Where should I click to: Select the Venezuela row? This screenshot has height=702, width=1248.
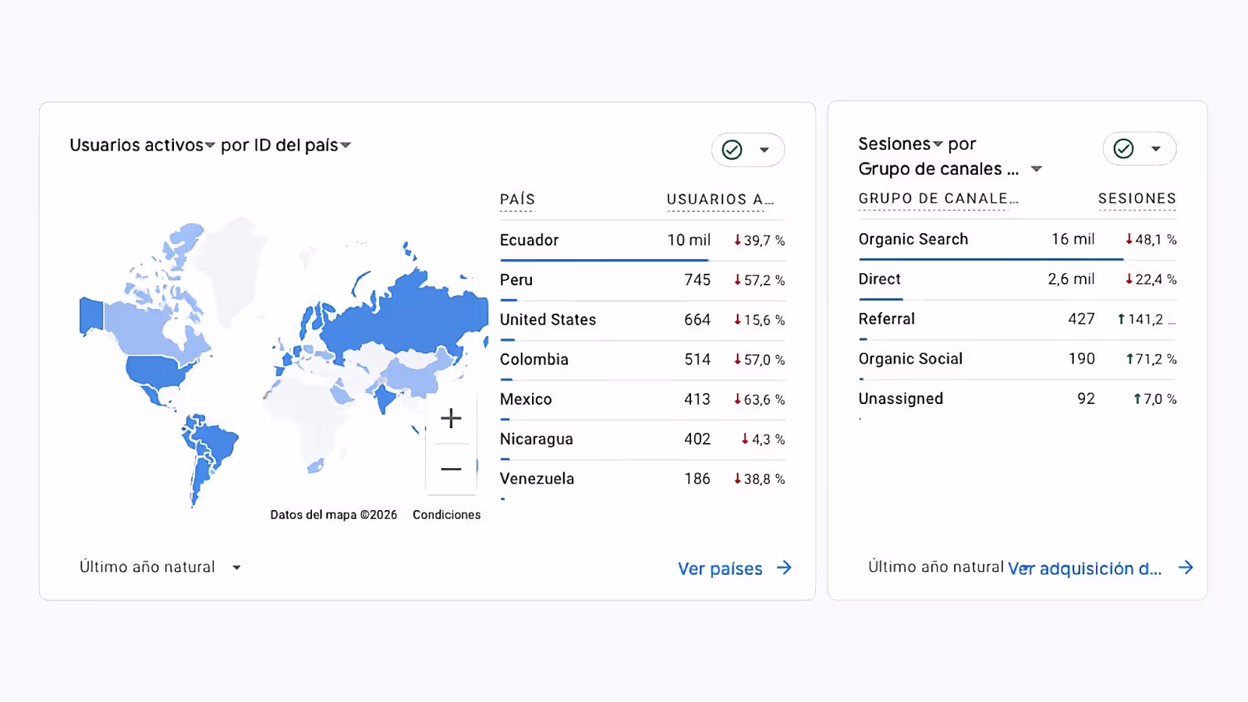coord(642,479)
